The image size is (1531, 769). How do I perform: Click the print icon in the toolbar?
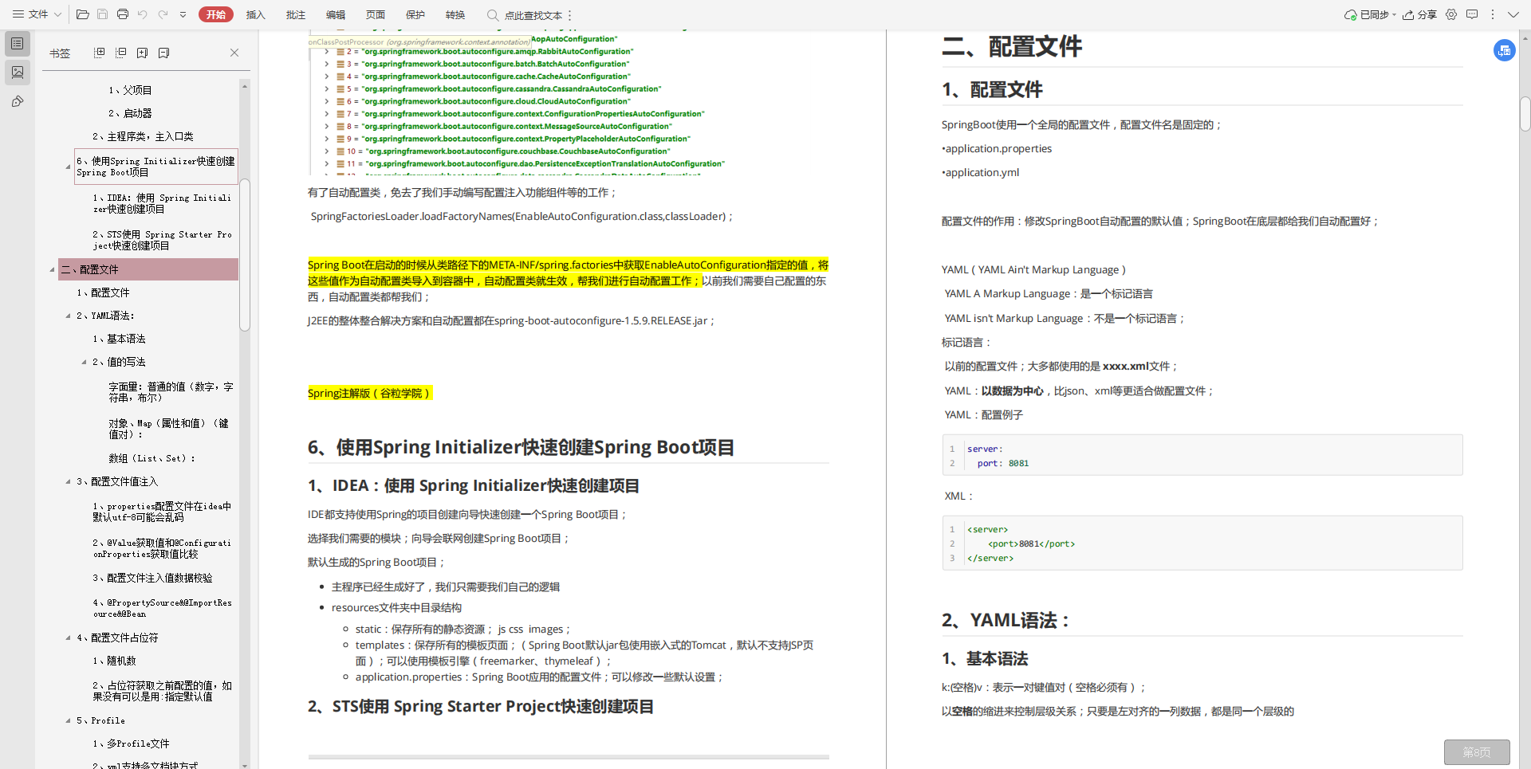pyautogui.click(x=122, y=14)
